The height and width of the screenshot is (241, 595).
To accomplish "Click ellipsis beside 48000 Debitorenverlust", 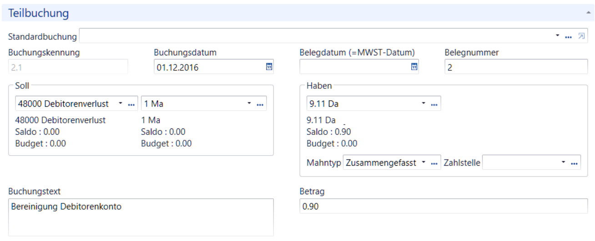I will click(131, 104).
